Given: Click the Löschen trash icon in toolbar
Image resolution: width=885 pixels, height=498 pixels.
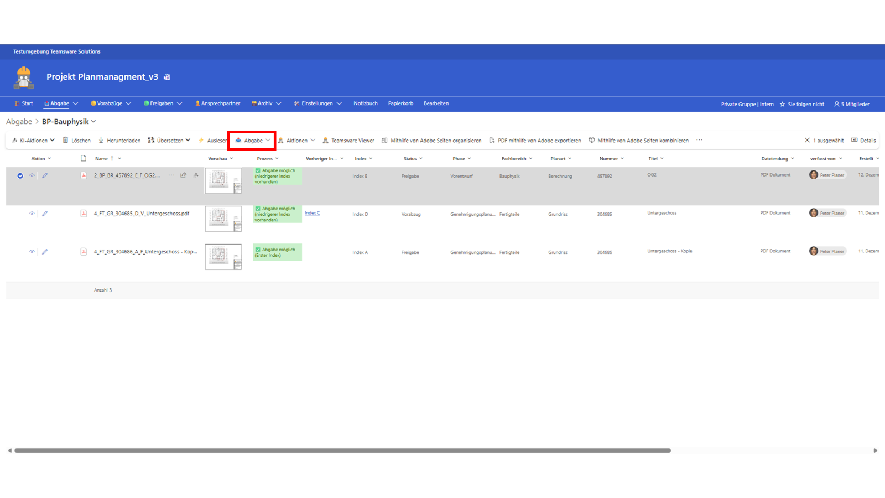Looking at the screenshot, I should coord(66,141).
